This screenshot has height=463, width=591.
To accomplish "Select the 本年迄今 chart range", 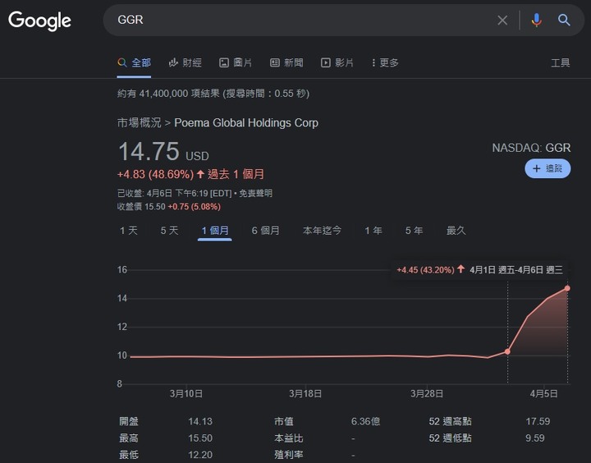I will pyautogui.click(x=323, y=231).
